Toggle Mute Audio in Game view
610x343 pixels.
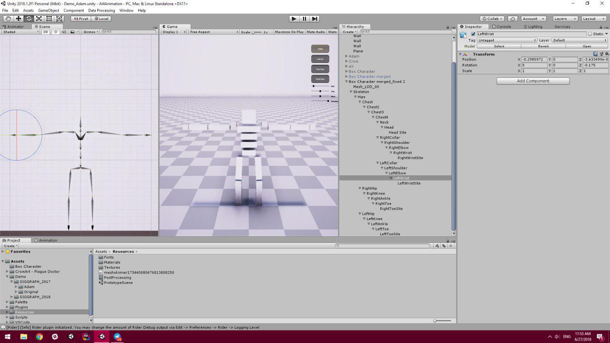315,31
